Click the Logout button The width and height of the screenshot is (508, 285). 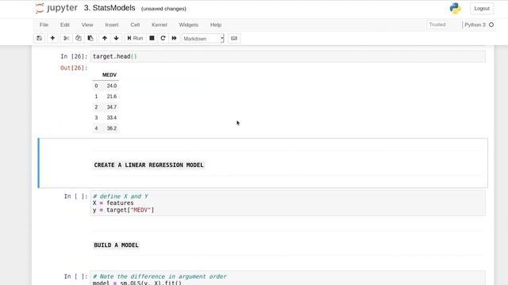482,9
